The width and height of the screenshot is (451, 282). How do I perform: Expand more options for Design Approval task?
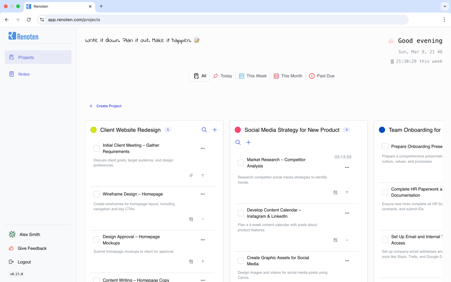203,240
